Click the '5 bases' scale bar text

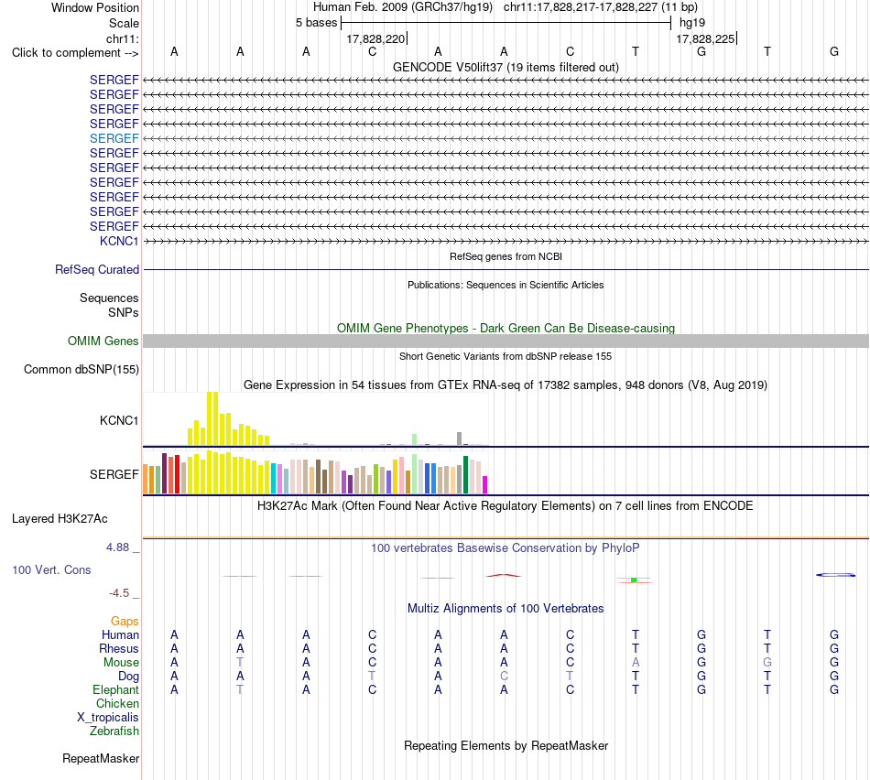tap(316, 23)
